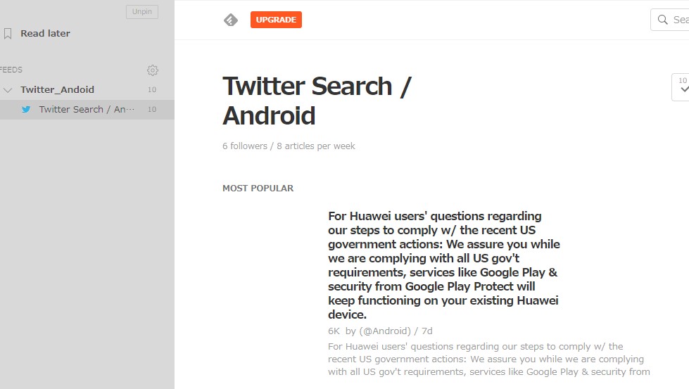
Task: Click the Read later bookmark icon
Action: (8, 33)
